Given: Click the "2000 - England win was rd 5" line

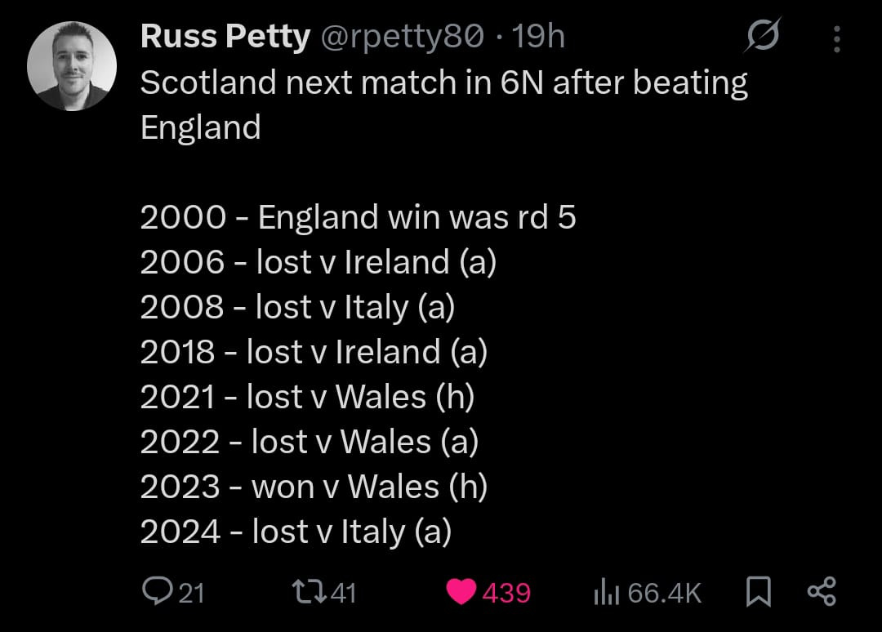Looking at the screenshot, I should tap(358, 217).
